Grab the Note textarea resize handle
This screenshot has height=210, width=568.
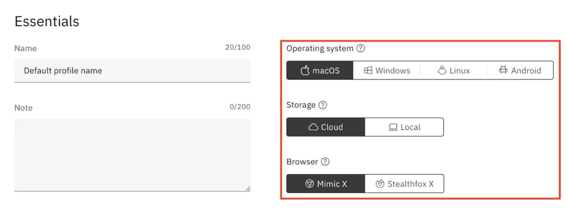tap(248, 188)
